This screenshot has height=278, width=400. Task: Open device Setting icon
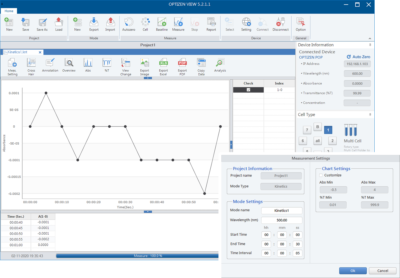coord(246,22)
